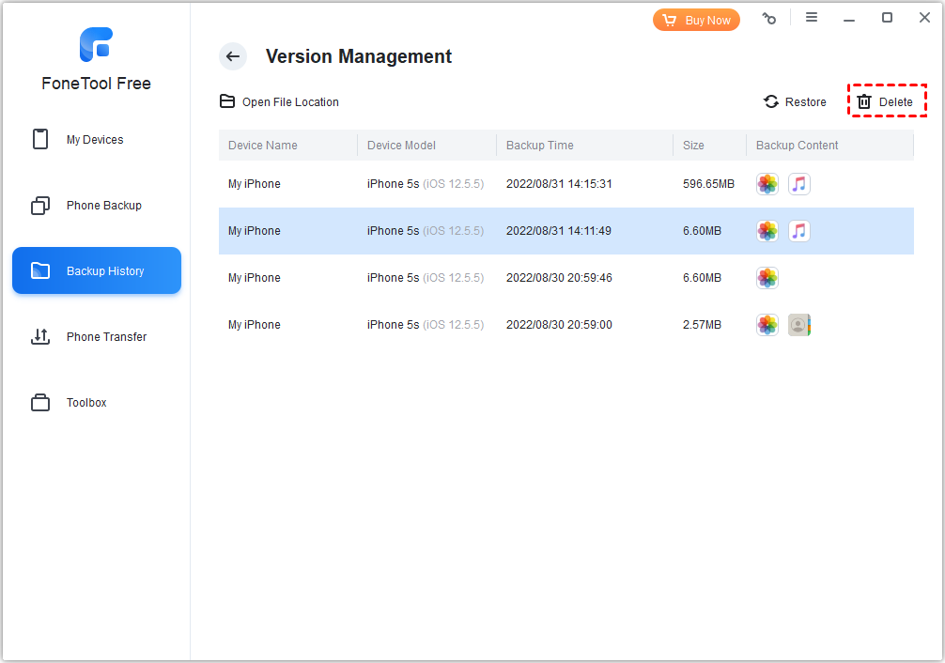Screen dimensions: 945x663
Task: Click Photos icon in the 20:59:46 backup row
Action: click(x=767, y=278)
